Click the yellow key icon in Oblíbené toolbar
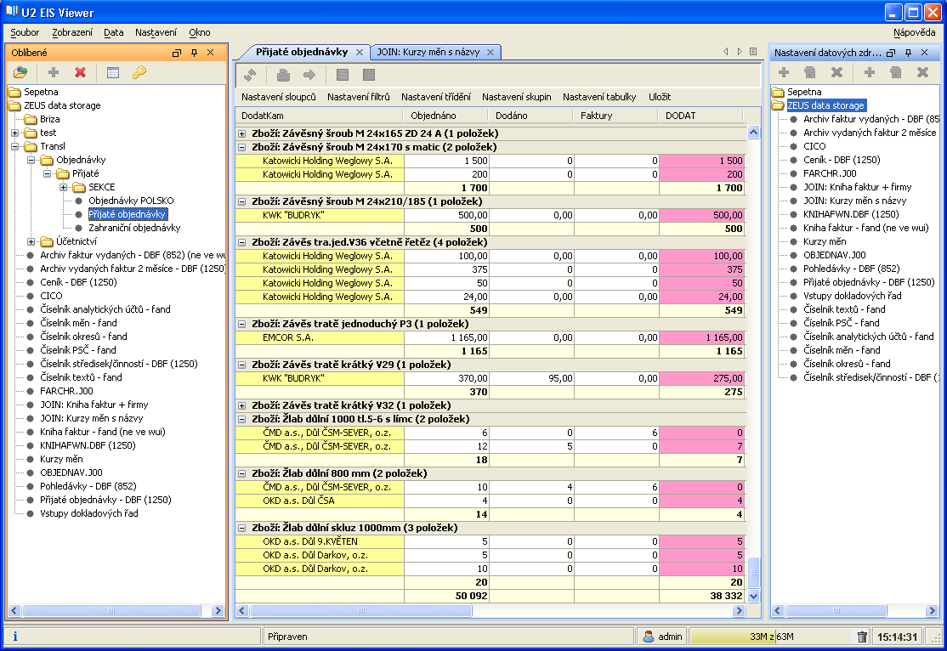Image resolution: width=947 pixels, height=651 pixels. pos(139,73)
